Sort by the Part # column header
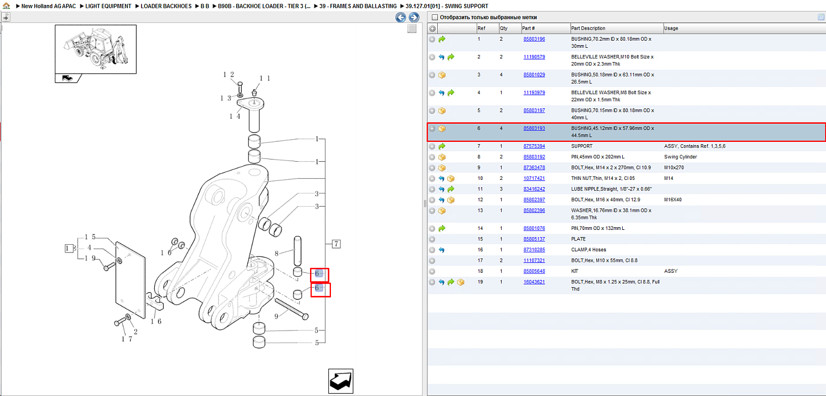 545,29
